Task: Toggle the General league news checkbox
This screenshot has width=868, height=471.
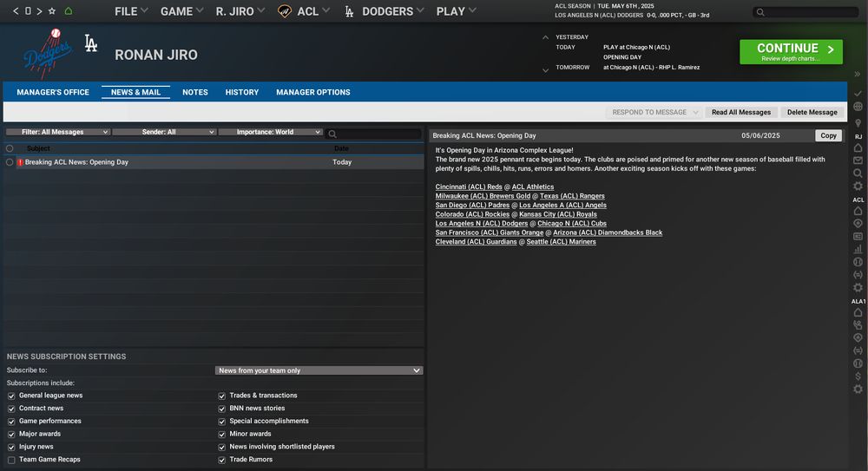Action: [x=11, y=396]
